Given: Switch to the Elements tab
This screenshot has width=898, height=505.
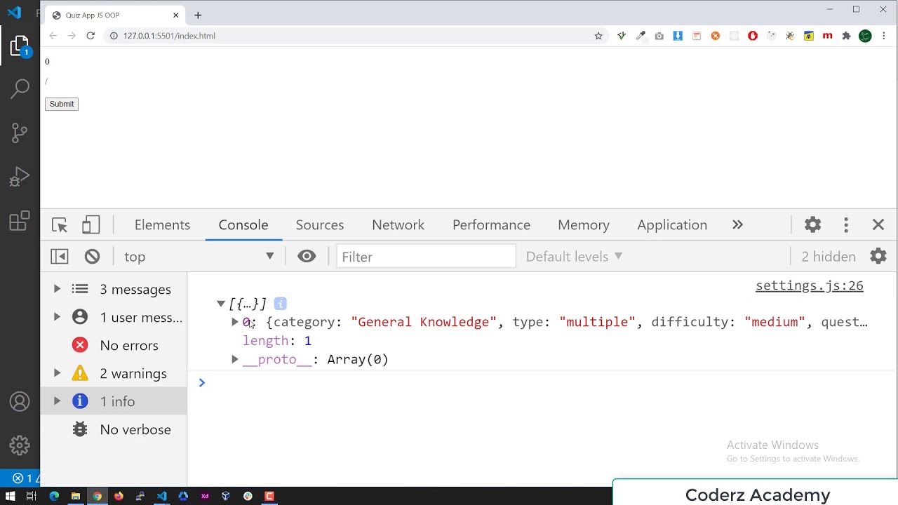Looking at the screenshot, I should pos(162,225).
